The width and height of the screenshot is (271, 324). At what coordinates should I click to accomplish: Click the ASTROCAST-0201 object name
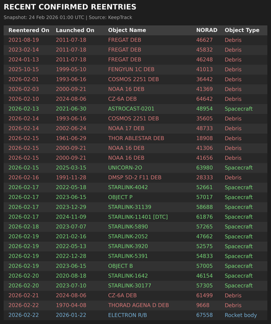tap(131, 109)
